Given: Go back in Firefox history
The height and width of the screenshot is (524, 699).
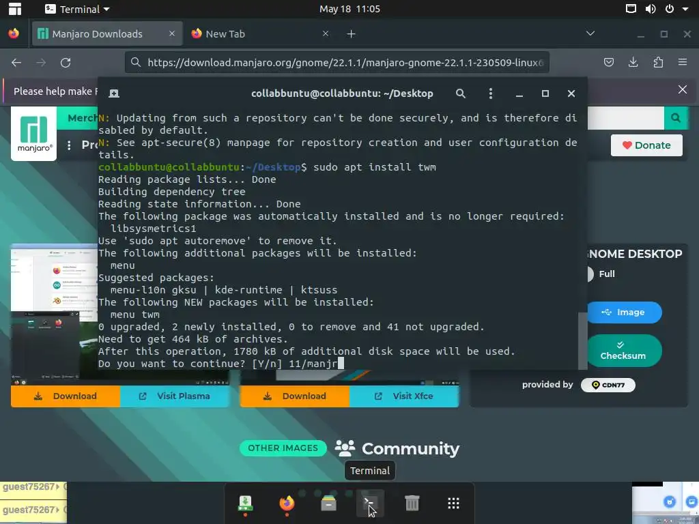Looking at the screenshot, I should [16, 63].
